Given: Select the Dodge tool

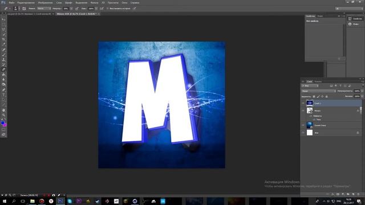Looking at the screenshot, I should pyautogui.click(x=3, y=85).
